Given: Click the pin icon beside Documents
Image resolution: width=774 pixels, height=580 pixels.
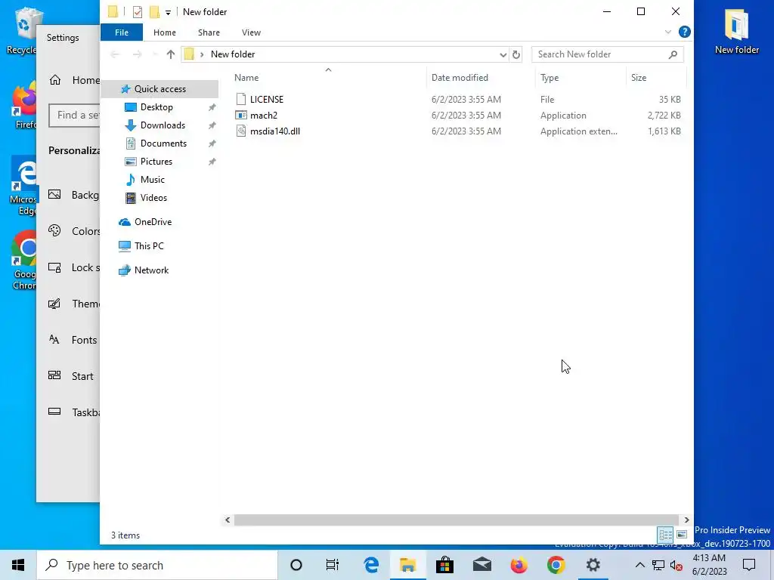Looking at the screenshot, I should tap(212, 144).
